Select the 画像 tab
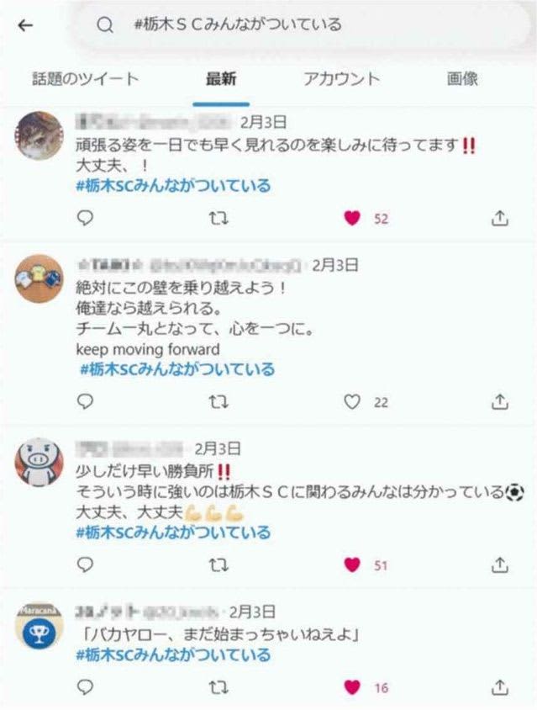Image resolution: width=537 pixels, height=710 pixels. [462, 79]
